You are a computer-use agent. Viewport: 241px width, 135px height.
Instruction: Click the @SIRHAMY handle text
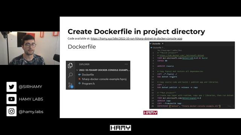[30, 87]
